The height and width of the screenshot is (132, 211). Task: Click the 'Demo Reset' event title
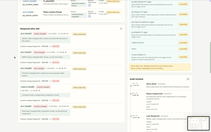(151, 84)
